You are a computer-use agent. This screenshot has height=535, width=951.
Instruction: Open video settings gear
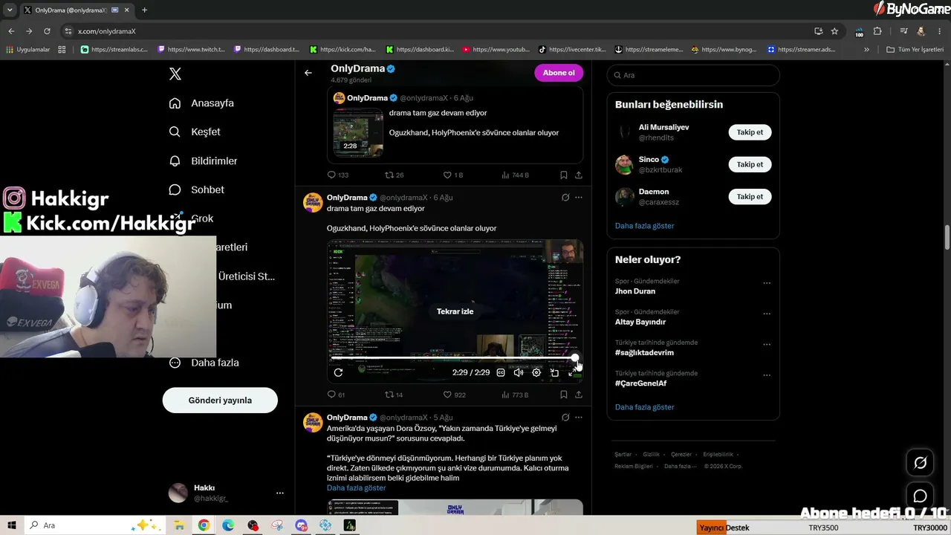click(x=536, y=372)
